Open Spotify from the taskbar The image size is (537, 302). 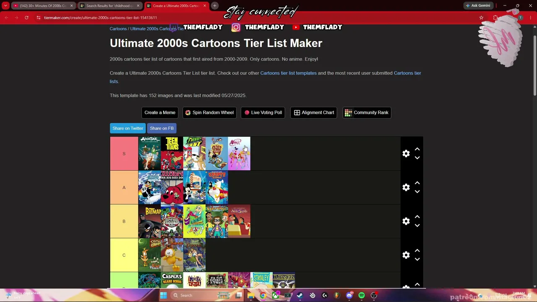(x=361, y=295)
